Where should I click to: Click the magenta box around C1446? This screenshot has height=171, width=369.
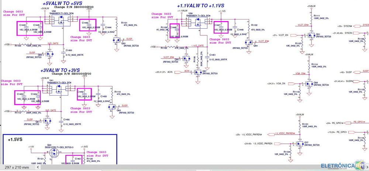pyautogui.click(x=87, y=25)
